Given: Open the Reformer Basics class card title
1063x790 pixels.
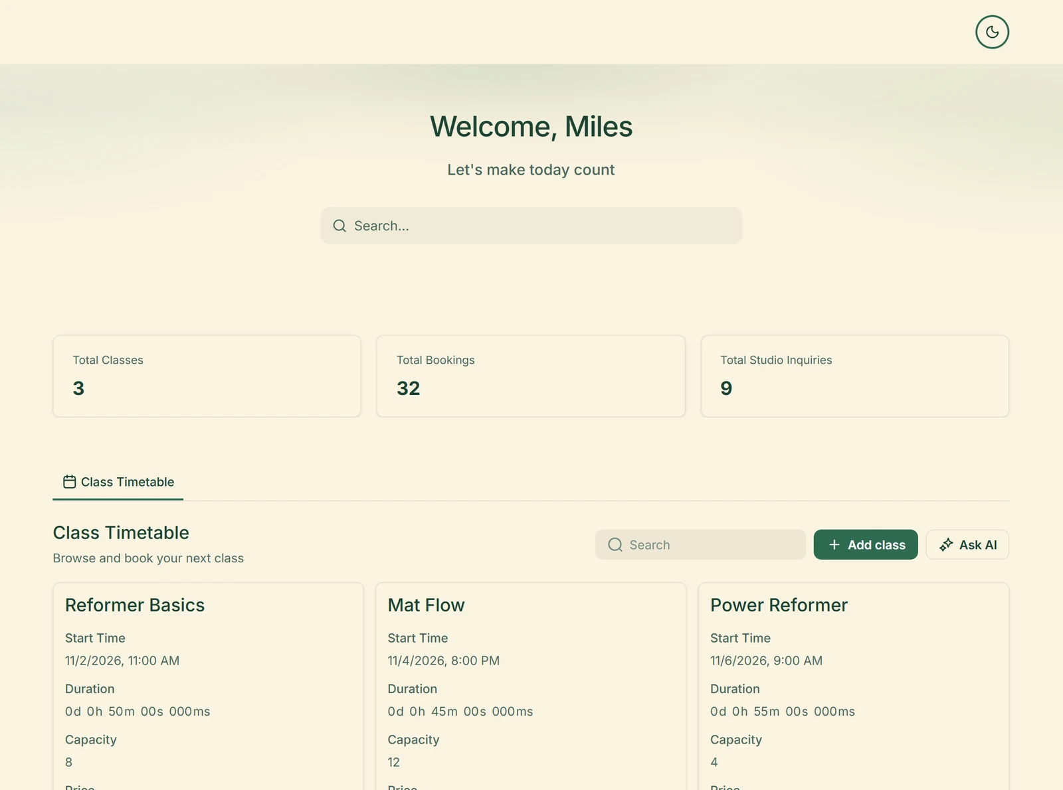Looking at the screenshot, I should [135, 605].
